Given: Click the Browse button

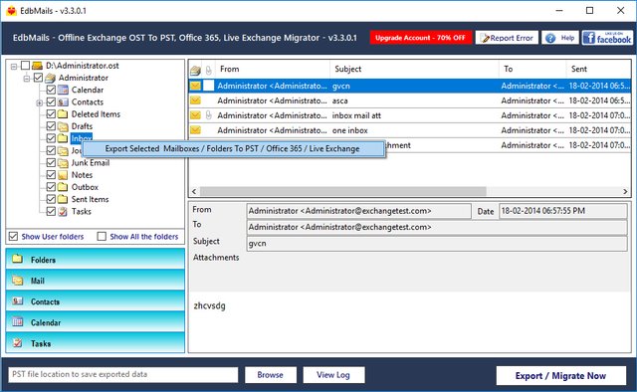Looking at the screenshot, I should 270,374.
